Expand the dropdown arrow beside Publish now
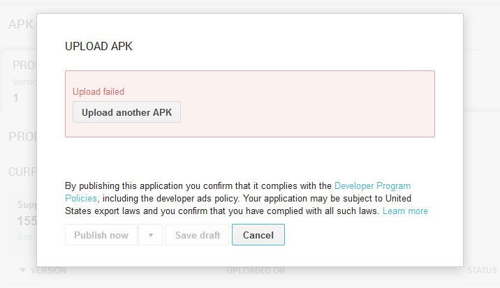Screen dimensions: 500x288 pos(151,235)
